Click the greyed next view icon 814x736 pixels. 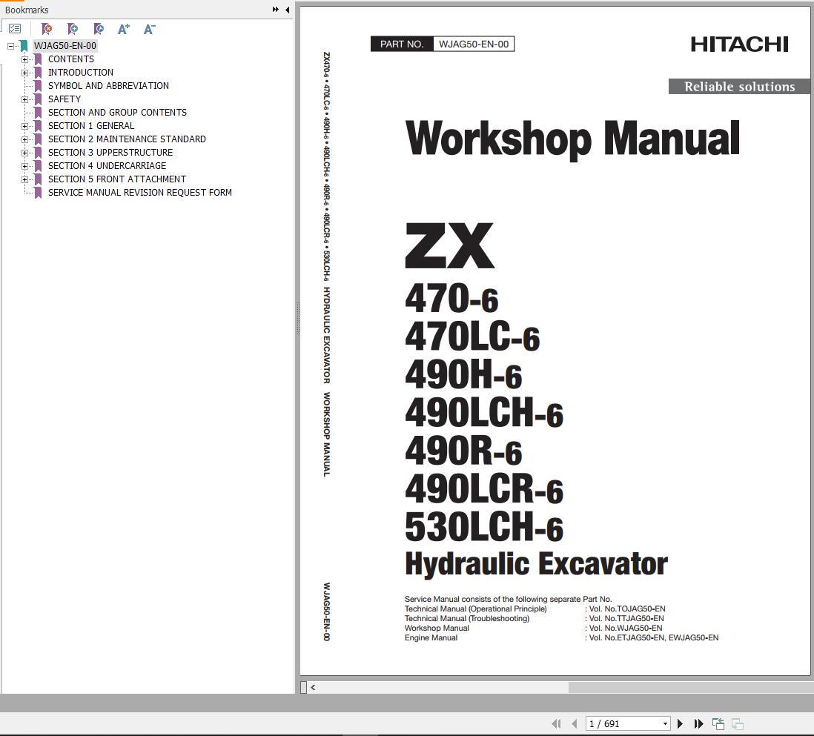tap(737, 723)
